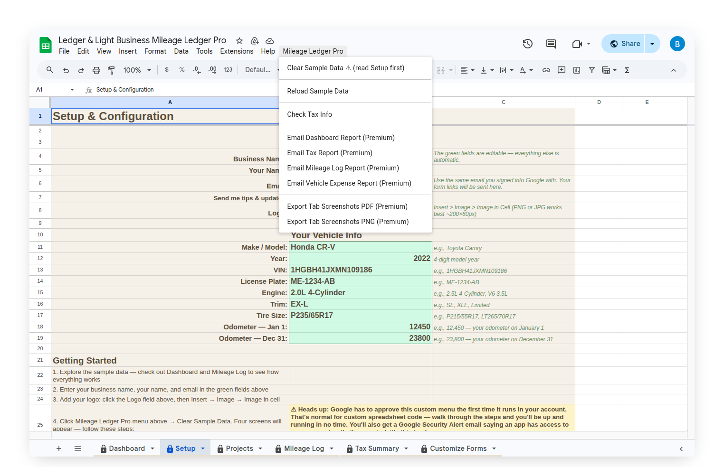Viewport: 724px width, 467px height.
Task: Open the Name box dropdown arrow
Action: (72, 90)
